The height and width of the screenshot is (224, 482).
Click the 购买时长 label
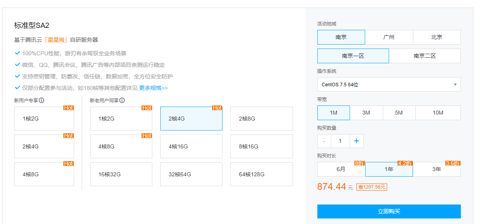pyautogui.click(x=327, y=156)
